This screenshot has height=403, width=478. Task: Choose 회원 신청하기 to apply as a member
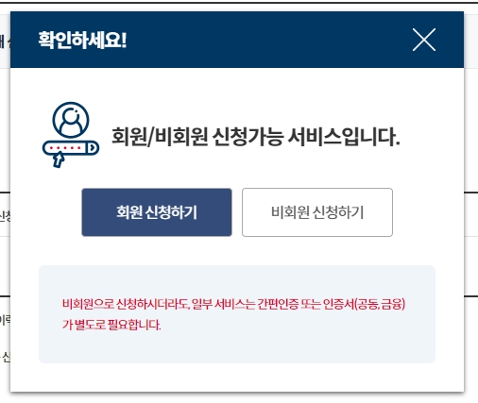click(157, 212)
